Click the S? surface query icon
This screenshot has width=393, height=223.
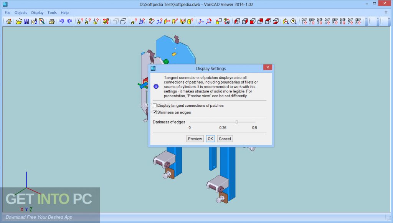88,21
